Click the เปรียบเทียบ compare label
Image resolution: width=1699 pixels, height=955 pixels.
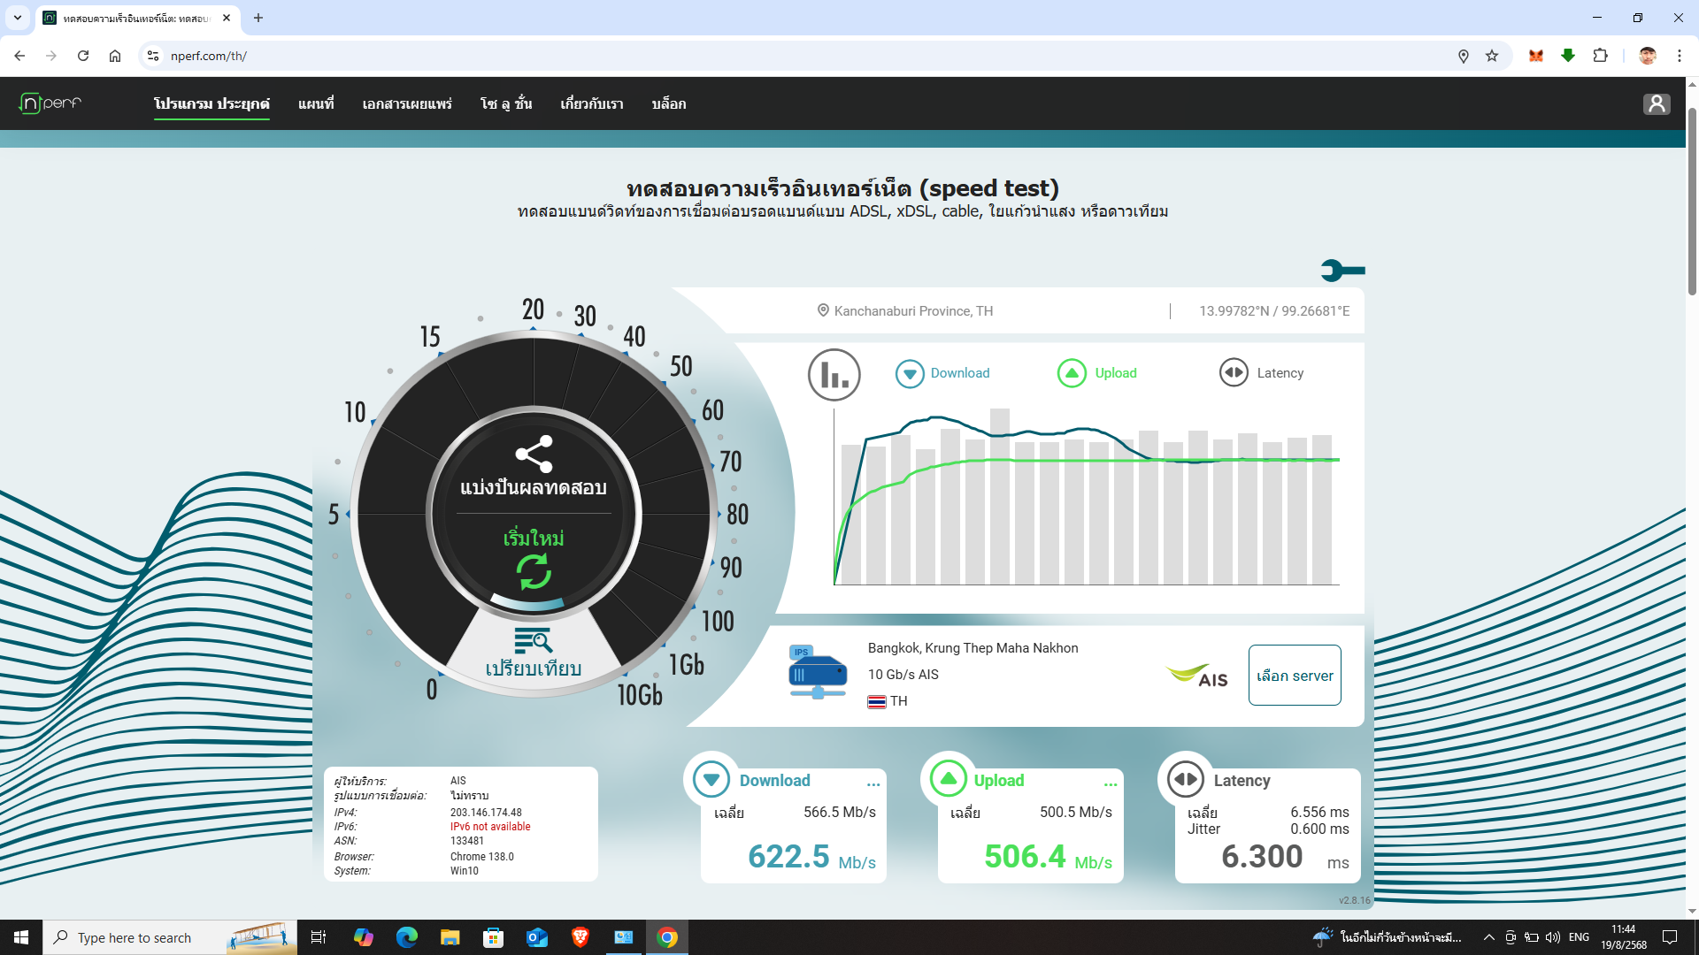point(534,668)
